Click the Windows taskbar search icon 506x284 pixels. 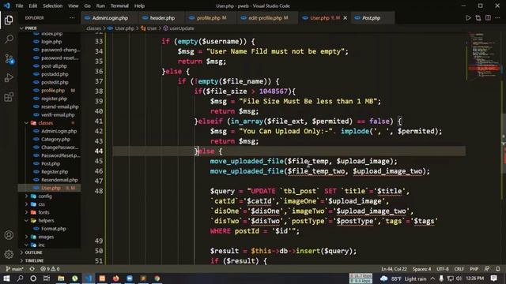pos(20,278)
